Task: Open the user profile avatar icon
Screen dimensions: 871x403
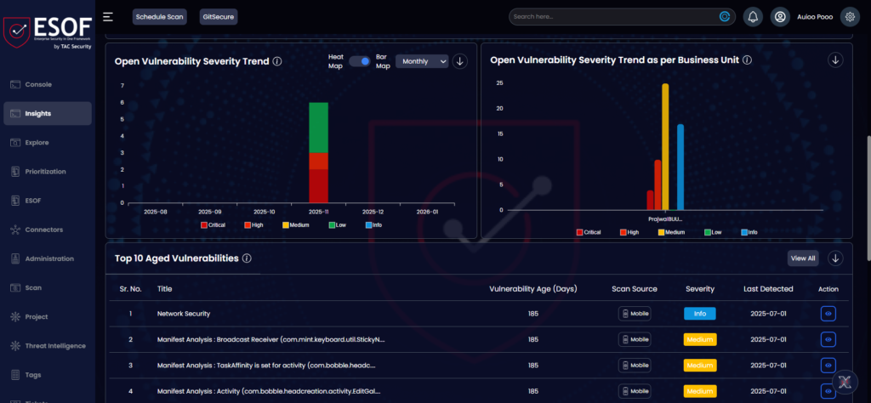Action: pyautogui.click(x=779, y=16)
